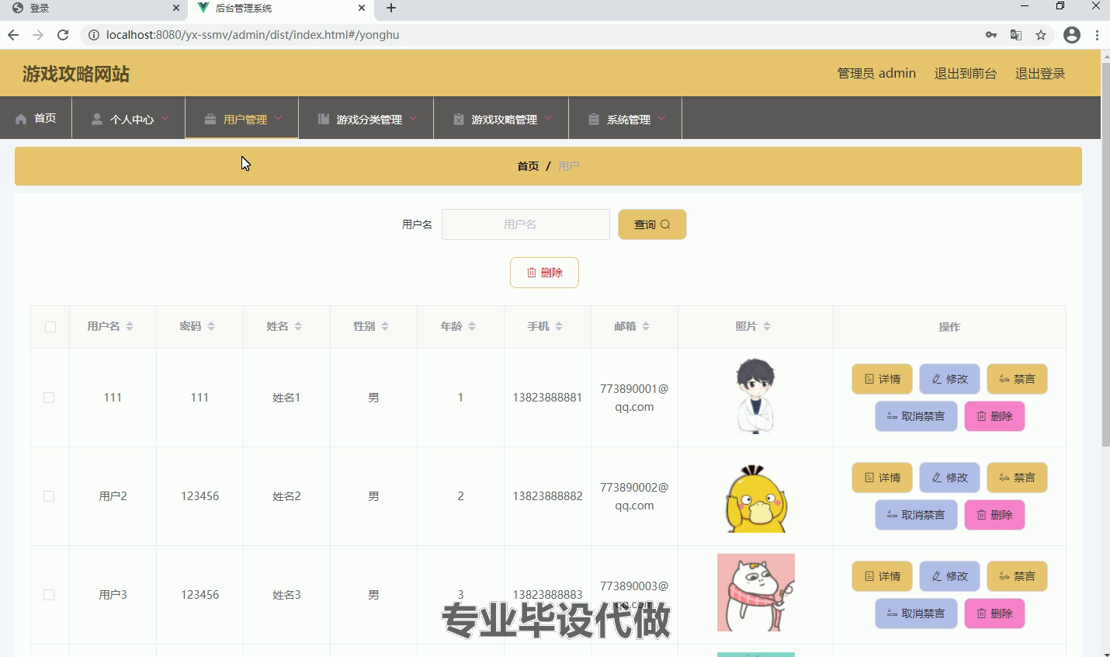Image resolution: width=1110 pixels, height=657 pixels.
Task: Toggle the select-all checkbox in table header
Action: coord(50,327)
